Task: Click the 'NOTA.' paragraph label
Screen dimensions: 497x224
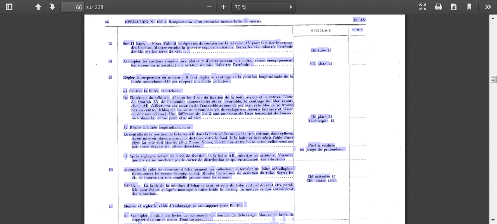Action: (130, 186)
